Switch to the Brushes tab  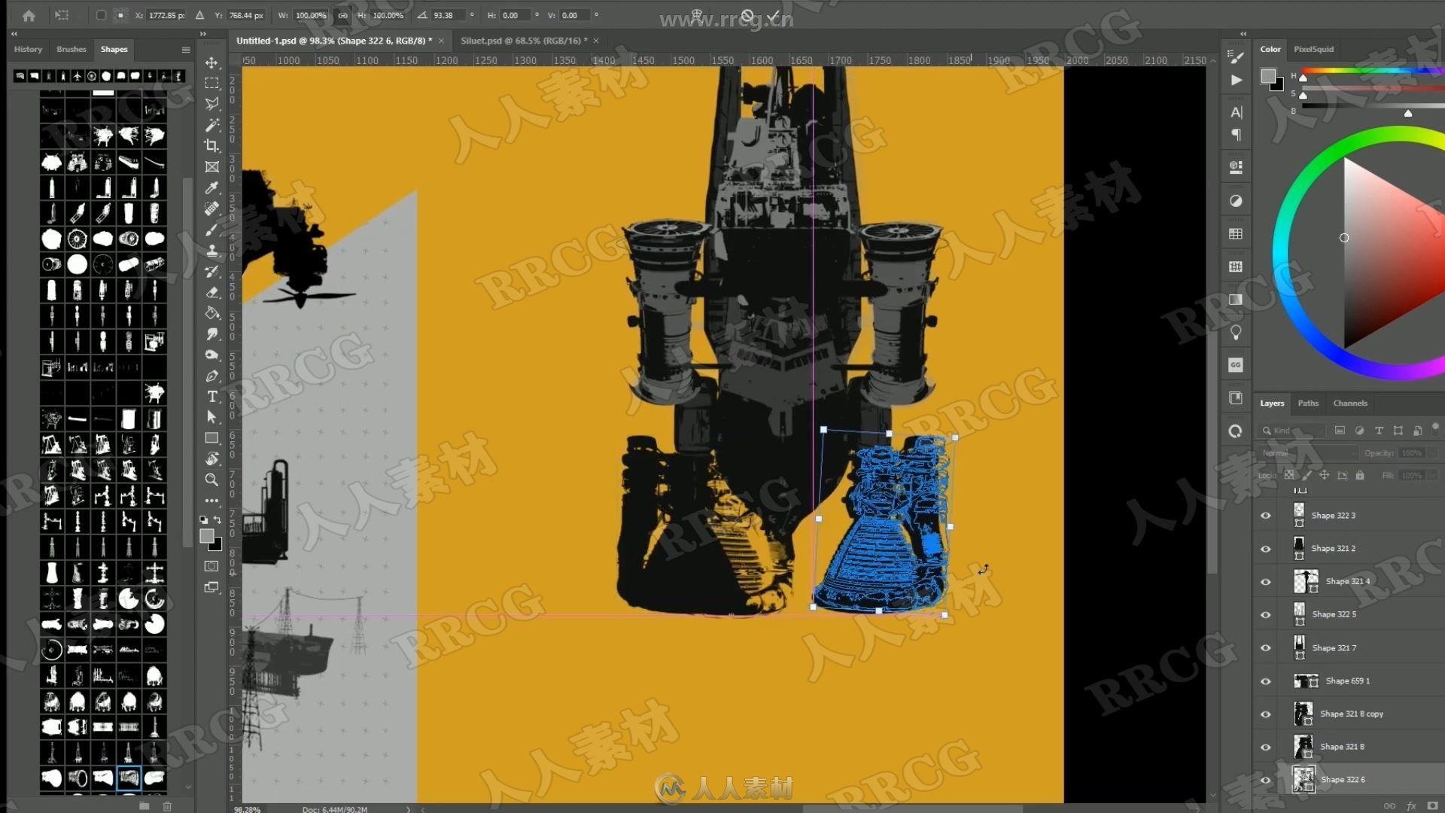(71, 49)
